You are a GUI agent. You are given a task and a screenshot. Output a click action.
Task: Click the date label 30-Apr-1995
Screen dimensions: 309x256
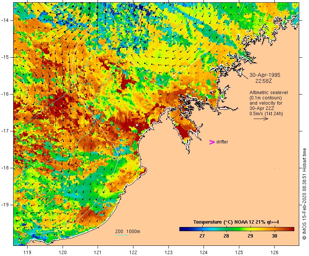pos(265,75)
